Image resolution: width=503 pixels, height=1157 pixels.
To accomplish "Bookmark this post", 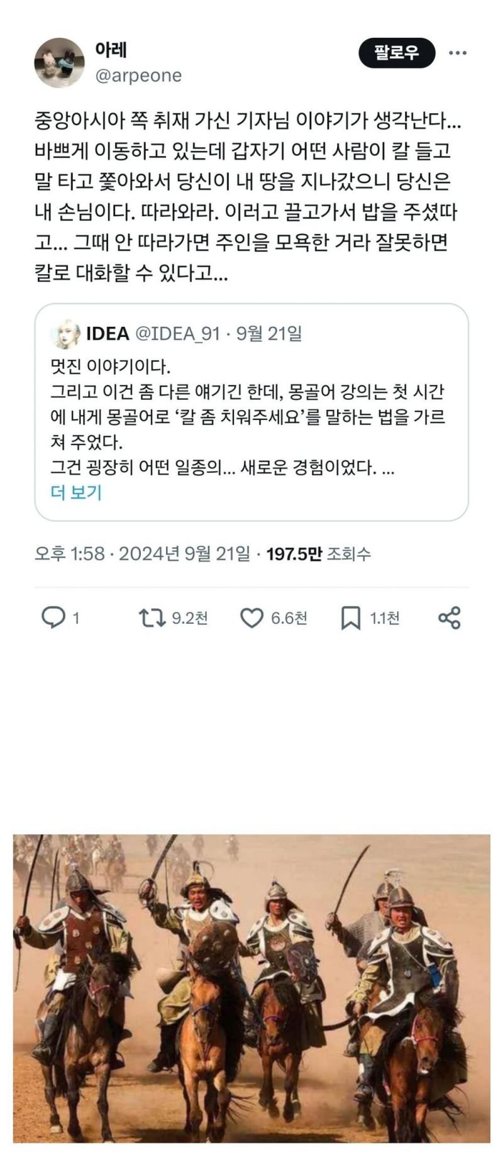I will (x=350, y=618).
